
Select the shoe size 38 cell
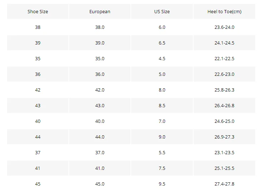(x=38, y=27)
